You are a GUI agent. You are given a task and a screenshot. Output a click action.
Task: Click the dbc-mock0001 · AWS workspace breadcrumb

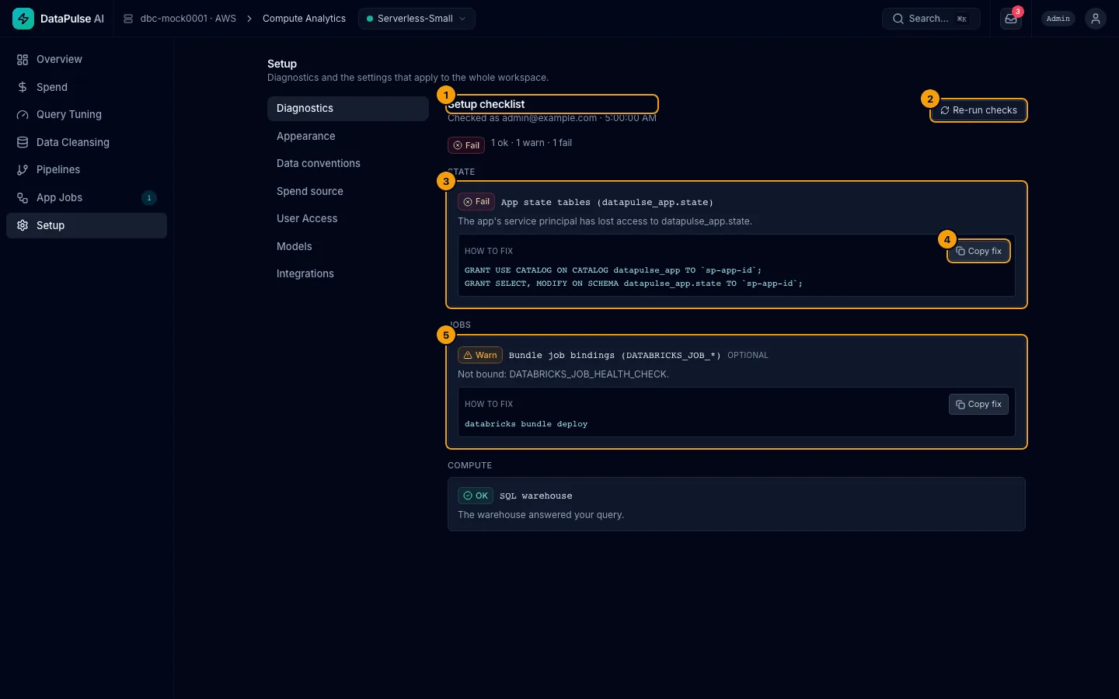[188, 19]
